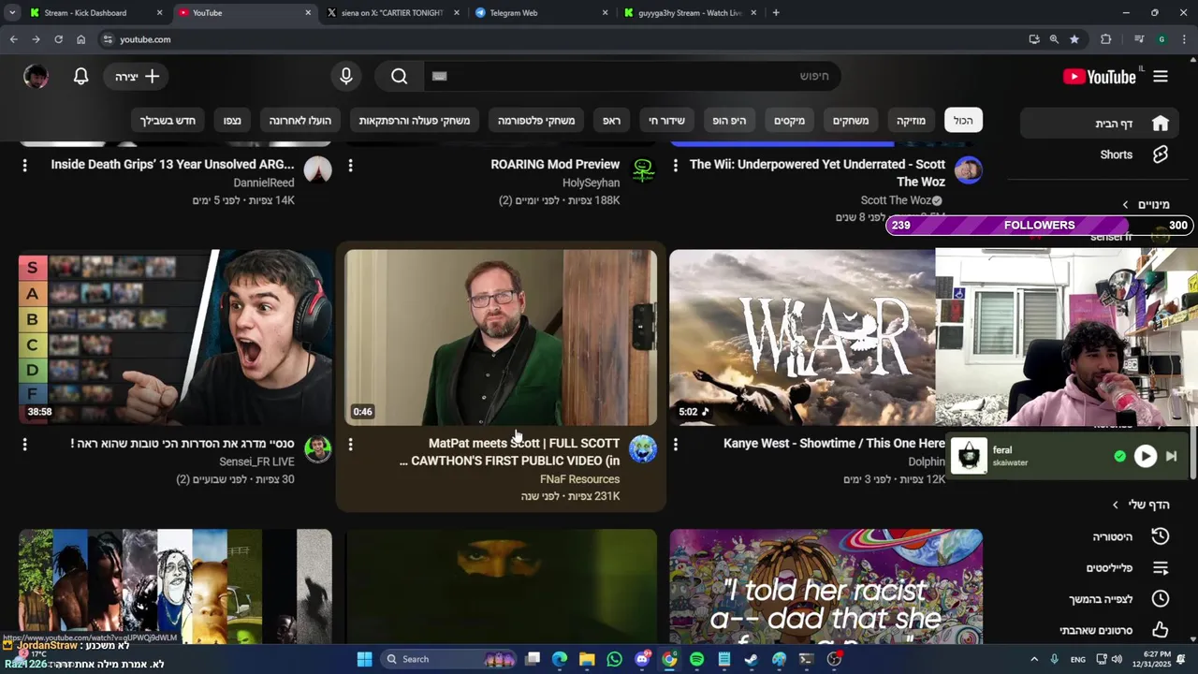The height and width of the screenshot is (674, 1198).
Task: Open the account avatar menu
Action: (x=36, y=77)
